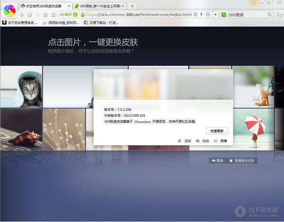
Task: Click the 360官网 site badge
Action: (68, 15)
